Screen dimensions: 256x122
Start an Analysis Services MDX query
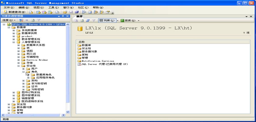38,12
